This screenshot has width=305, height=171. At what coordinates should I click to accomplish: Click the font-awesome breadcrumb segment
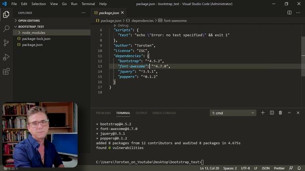click(x=175, y=20)
